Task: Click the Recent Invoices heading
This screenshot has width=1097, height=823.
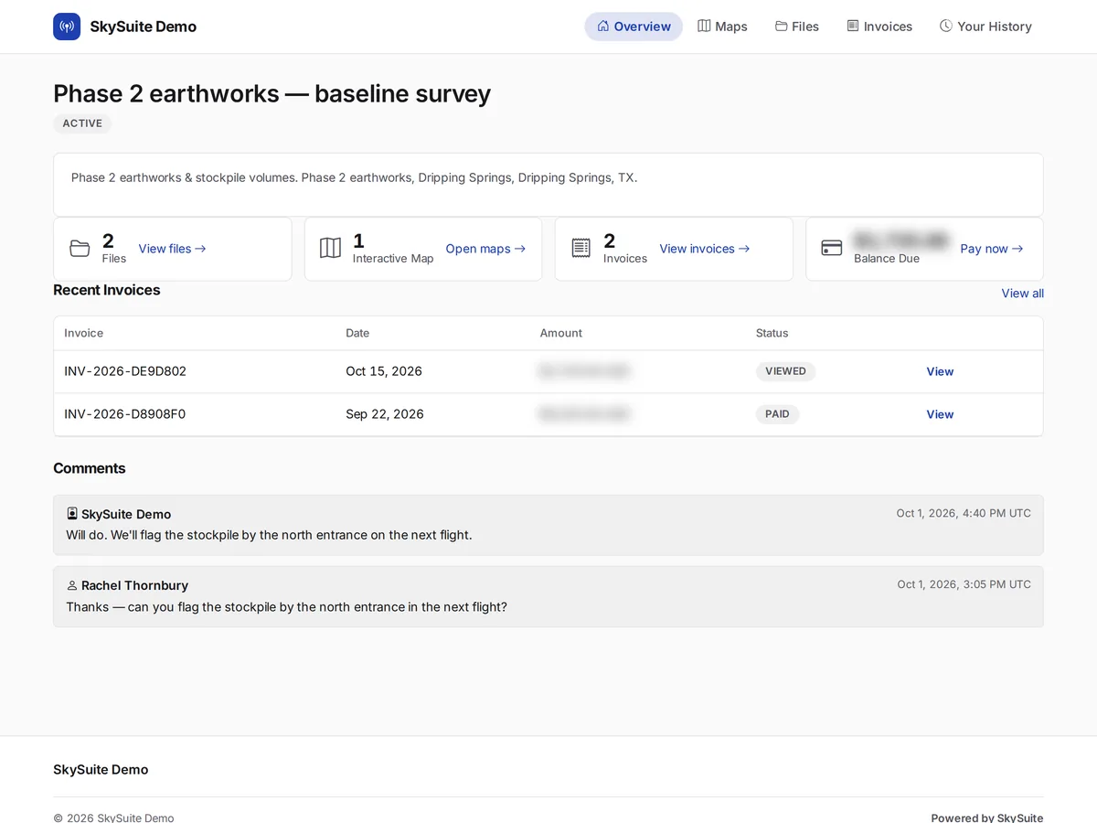Action: pyautogui.click(x=107, y=290)
